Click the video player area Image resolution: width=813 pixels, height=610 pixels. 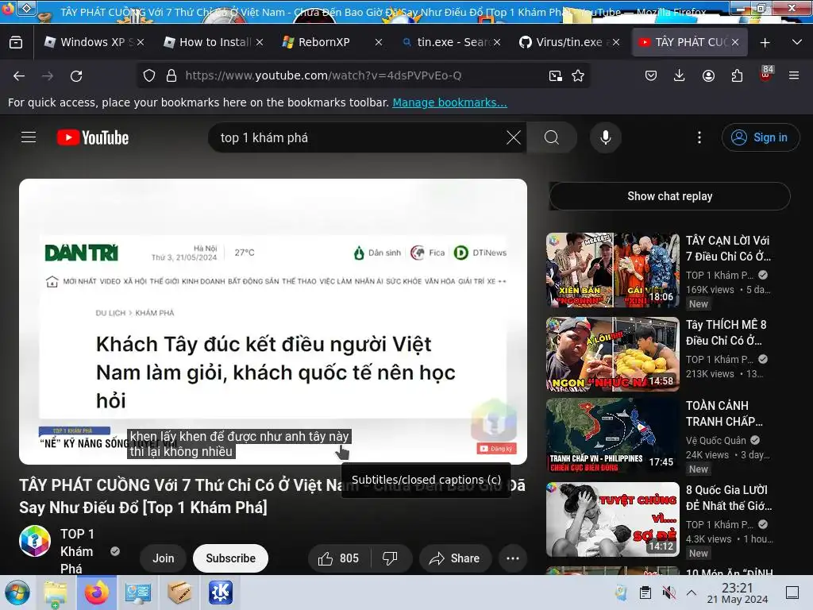point(273,322)
